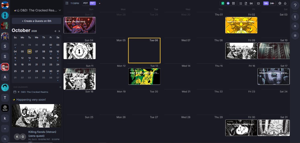300x143 pixels.
Task: Add a new server with plus icon
Action: pyautogui.click(x=5, y=129)
